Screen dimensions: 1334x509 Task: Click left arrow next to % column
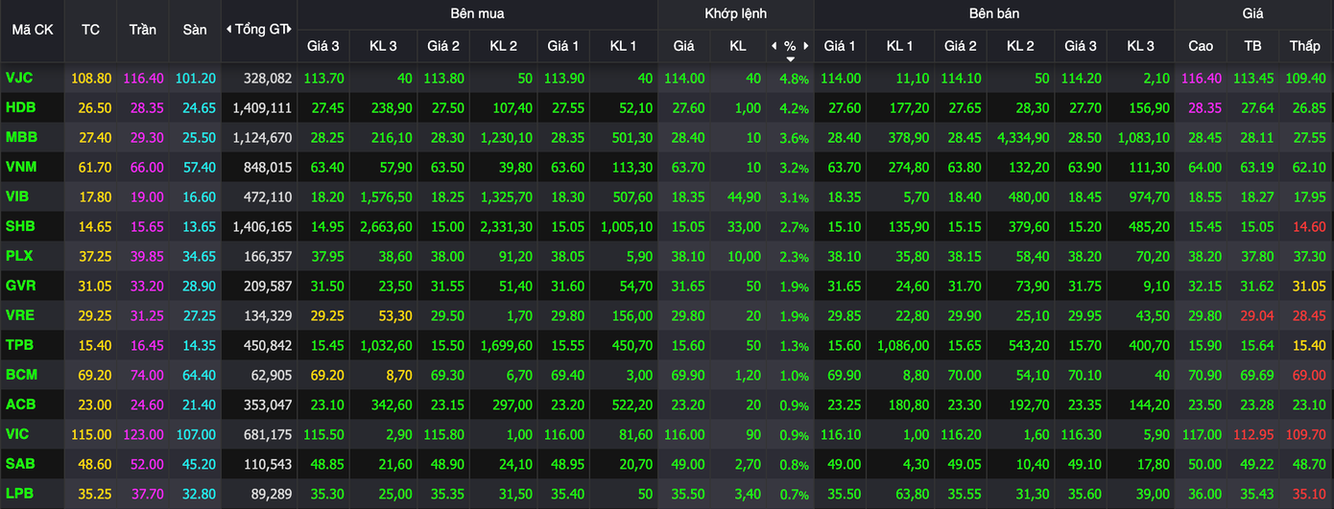click(774, 46)
